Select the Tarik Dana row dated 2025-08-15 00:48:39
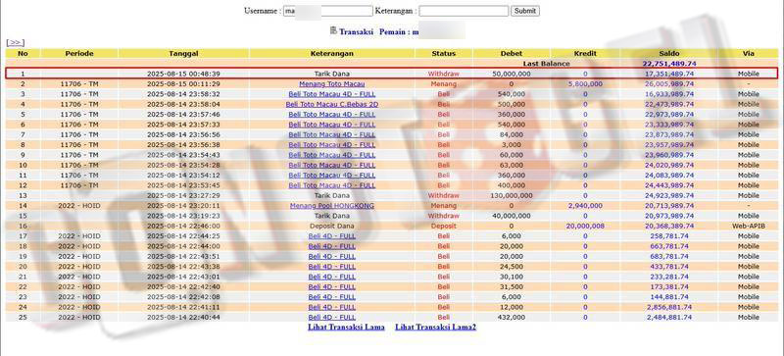The height and width of the screenshot is (356, 784). point(391,74)
